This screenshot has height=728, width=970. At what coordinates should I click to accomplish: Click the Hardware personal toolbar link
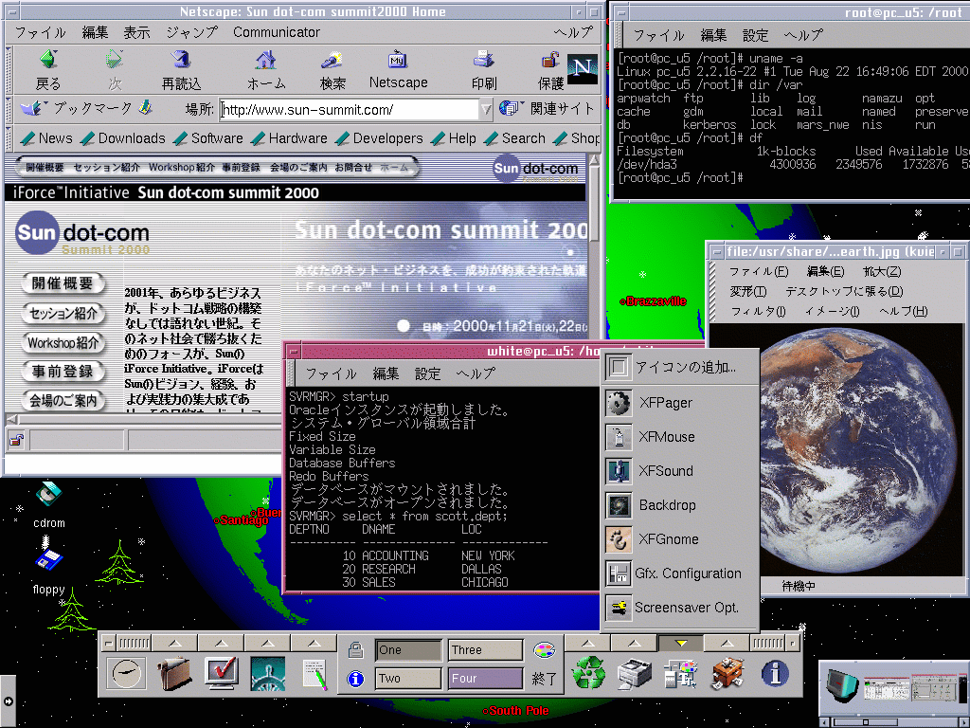pyautogui.click(x=290, y=138)
